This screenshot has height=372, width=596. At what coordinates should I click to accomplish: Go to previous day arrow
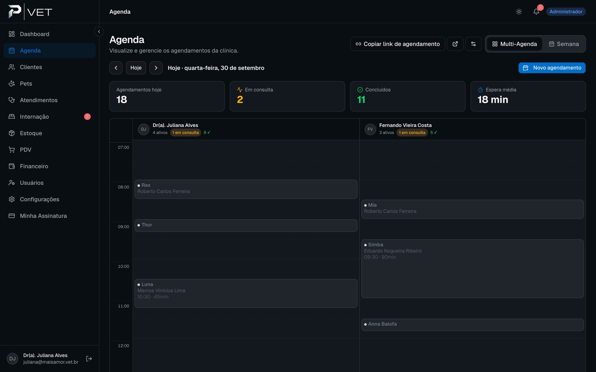pyautogui.click(x=116, y=68)
